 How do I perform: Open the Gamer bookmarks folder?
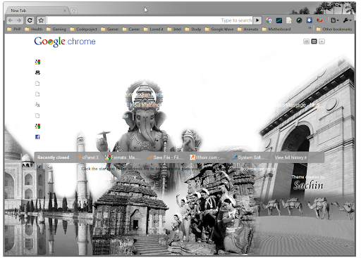[109, 30]
